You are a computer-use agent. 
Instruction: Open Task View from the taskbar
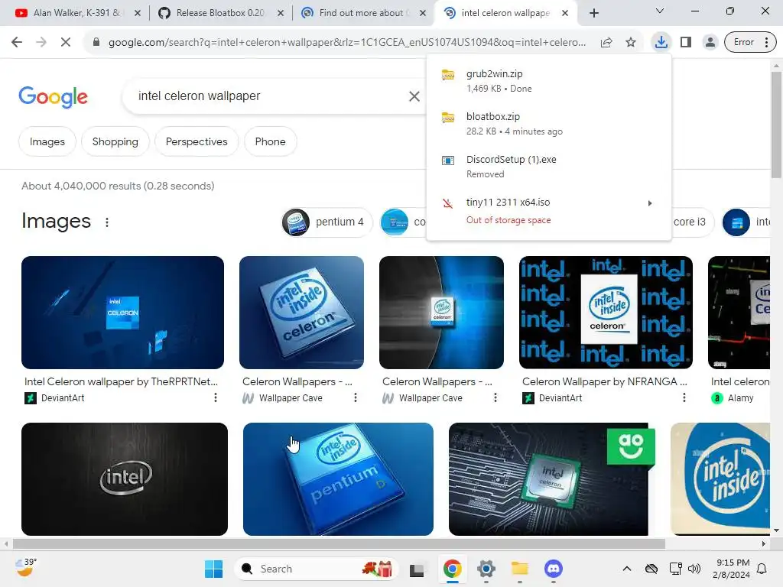point(417,569)
